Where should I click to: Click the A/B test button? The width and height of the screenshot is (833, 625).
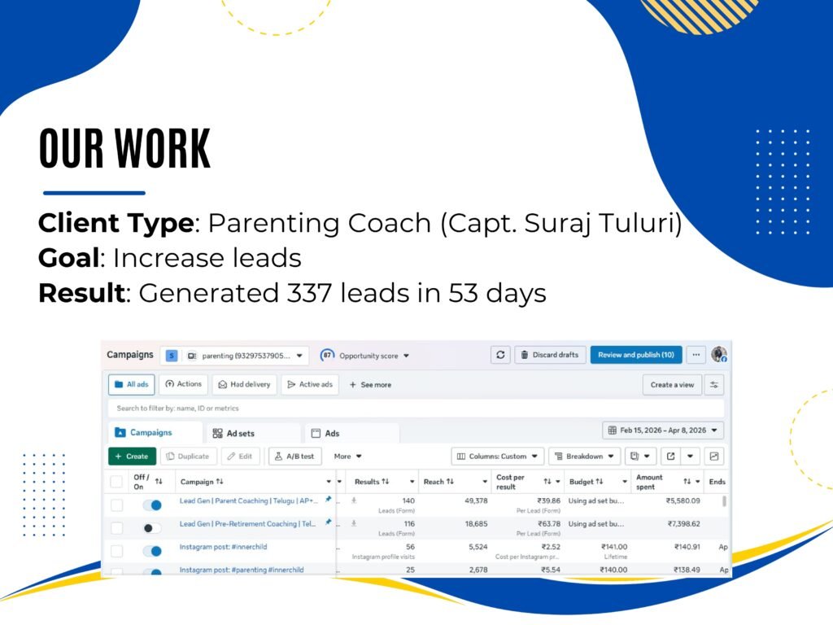[x=294, y=456]
